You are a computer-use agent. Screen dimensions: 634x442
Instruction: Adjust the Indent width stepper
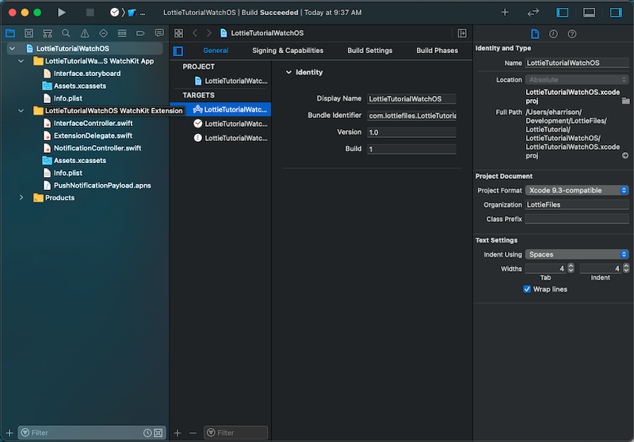click(626, 269)
